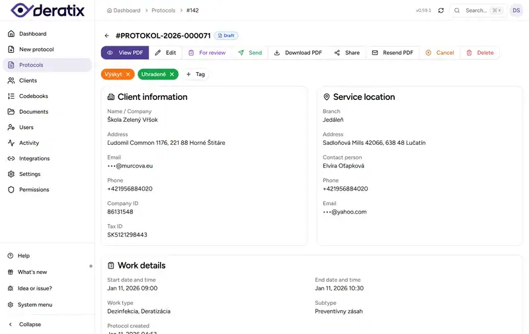This screenshot has height=334, width=529.
Task: Click the Users sidebar icon
Action: coord(11,127)
